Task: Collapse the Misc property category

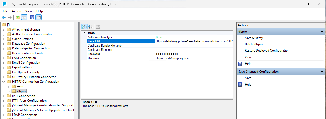Action: [x=84, y=33]
